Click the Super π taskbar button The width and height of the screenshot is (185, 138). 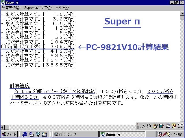click(x=122, y=134)
